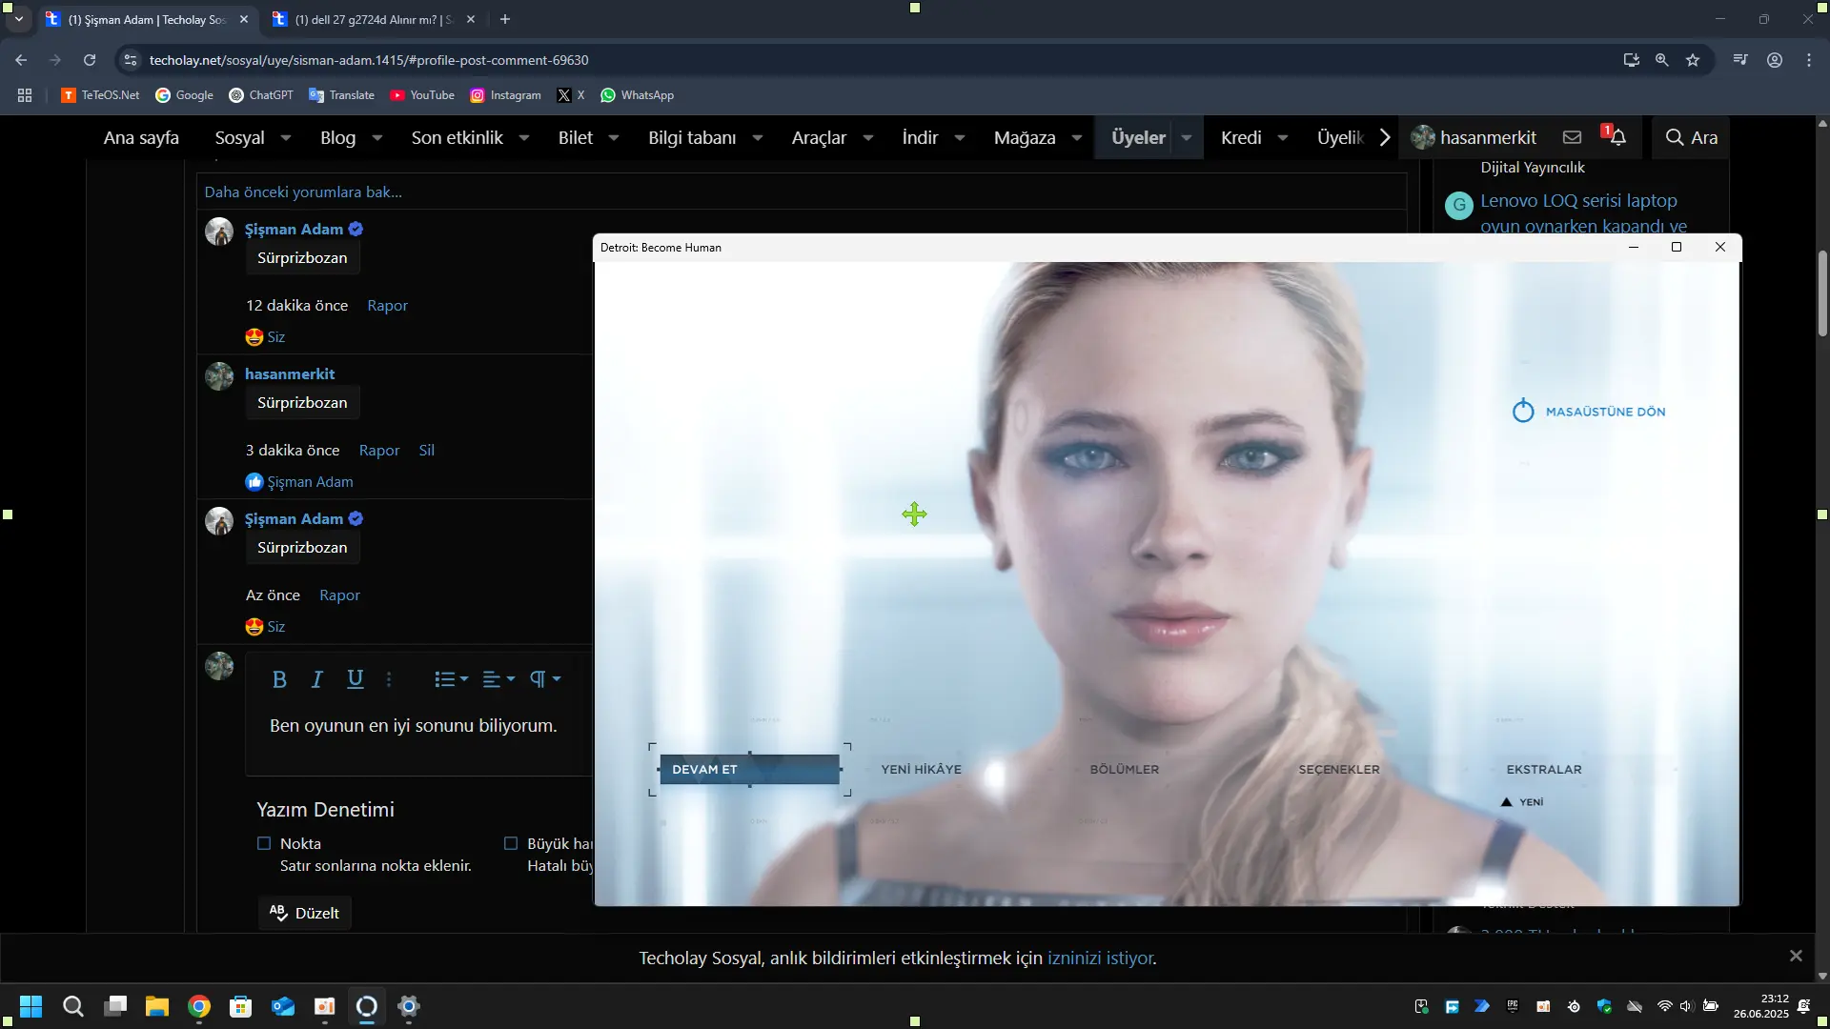Click the Düzelt button
This screenshot has height=1029, width=1830.
click(x=305, y=913)
